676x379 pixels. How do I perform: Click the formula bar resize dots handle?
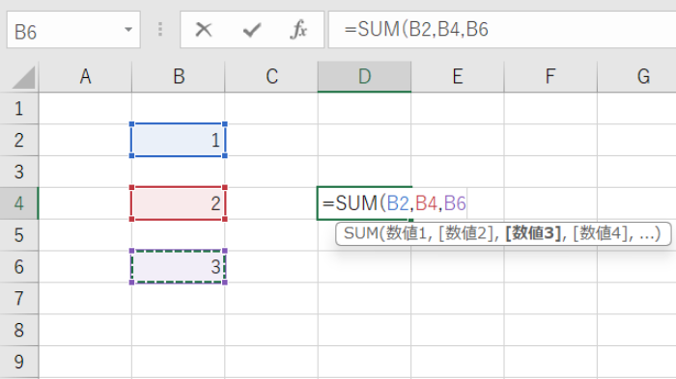tap(160, 29)
